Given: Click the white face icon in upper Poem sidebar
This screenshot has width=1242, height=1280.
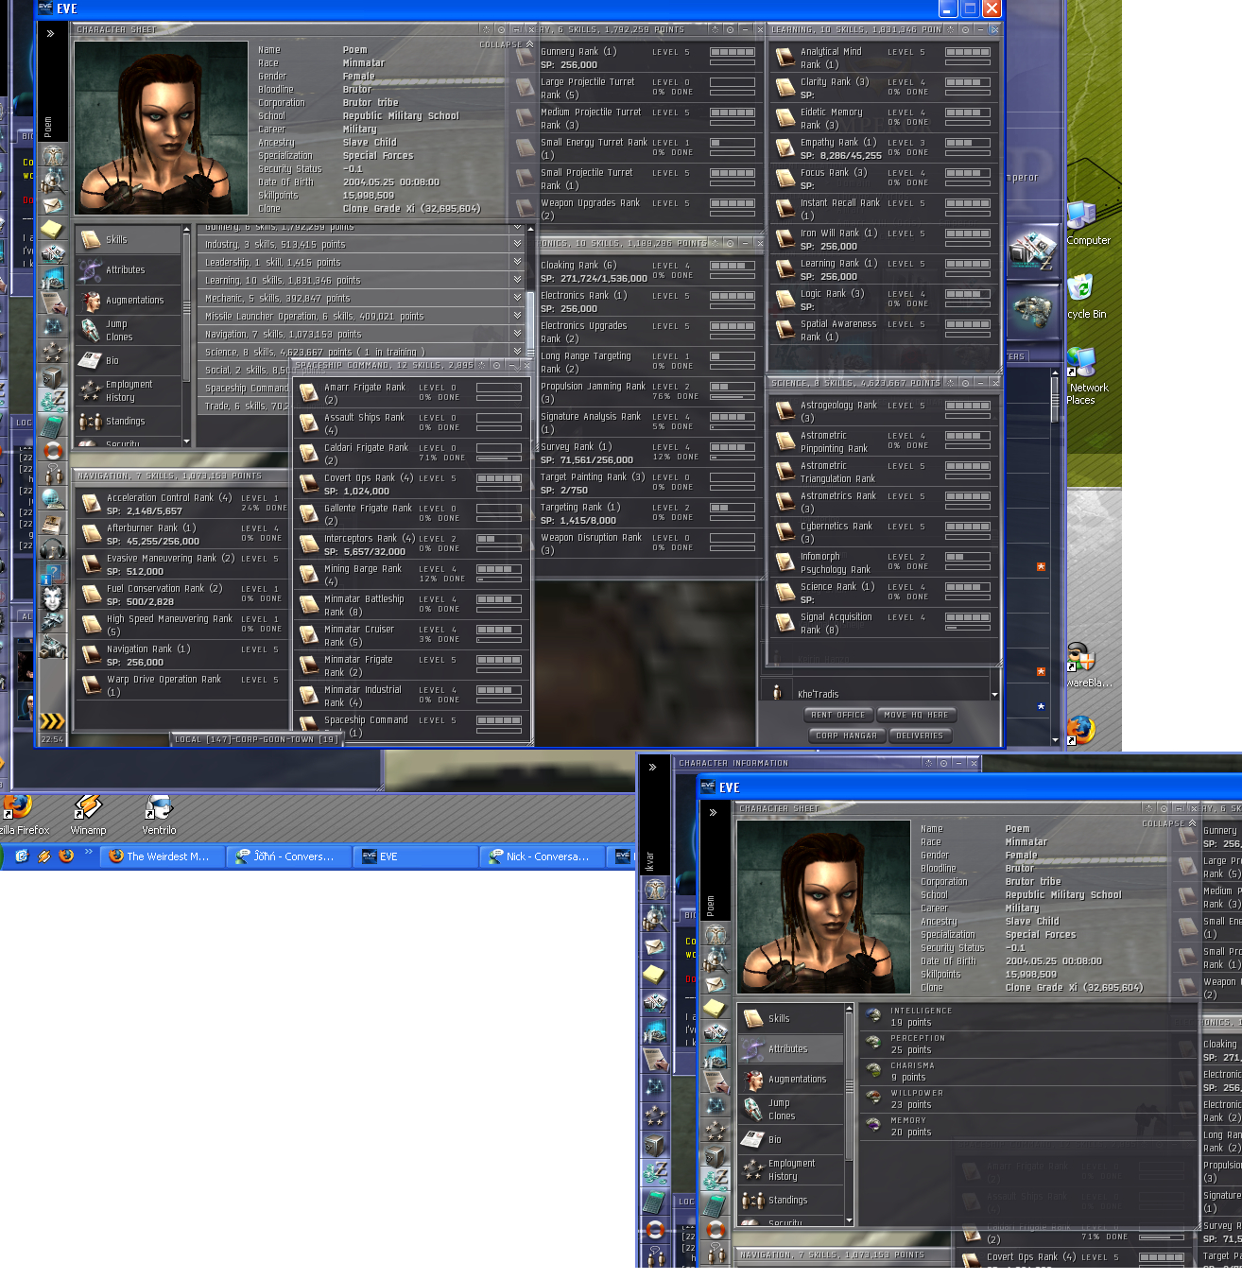Looking at the screenshot, I should (x=54, y=598).
